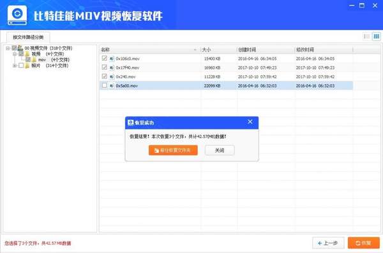The width and height of the screenshot is (383, 253).
Task: Click the 0x240.mov file icon
Action: point(112,76)
